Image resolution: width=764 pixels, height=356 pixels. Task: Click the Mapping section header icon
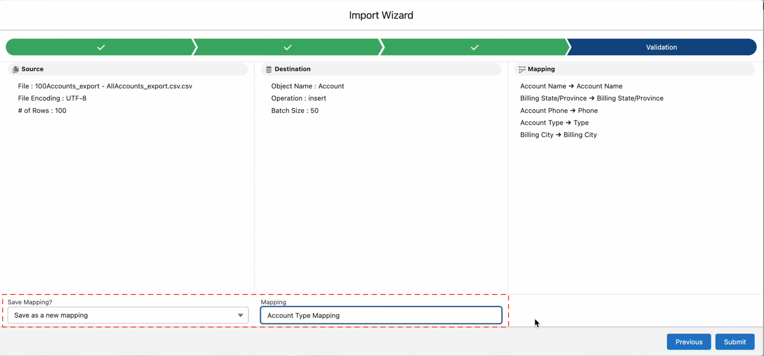pyautogui.click(x=522, y=69)
